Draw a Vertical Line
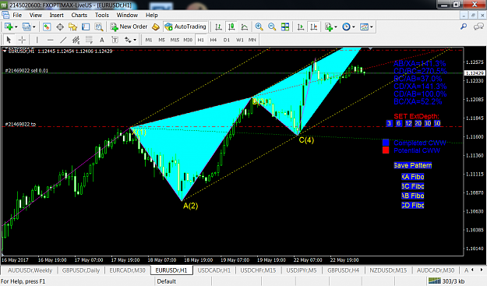Viewport: 487px width, 286px height. click(x=37, y=40)
